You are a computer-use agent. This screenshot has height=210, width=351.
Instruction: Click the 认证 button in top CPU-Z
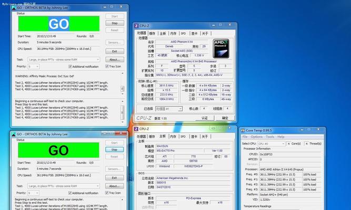tap(205, 118)
